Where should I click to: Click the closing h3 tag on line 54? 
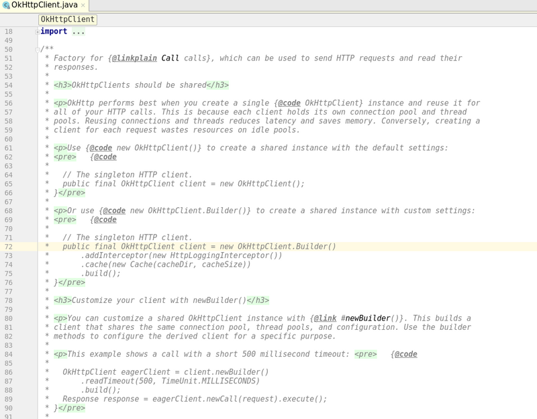217,85
